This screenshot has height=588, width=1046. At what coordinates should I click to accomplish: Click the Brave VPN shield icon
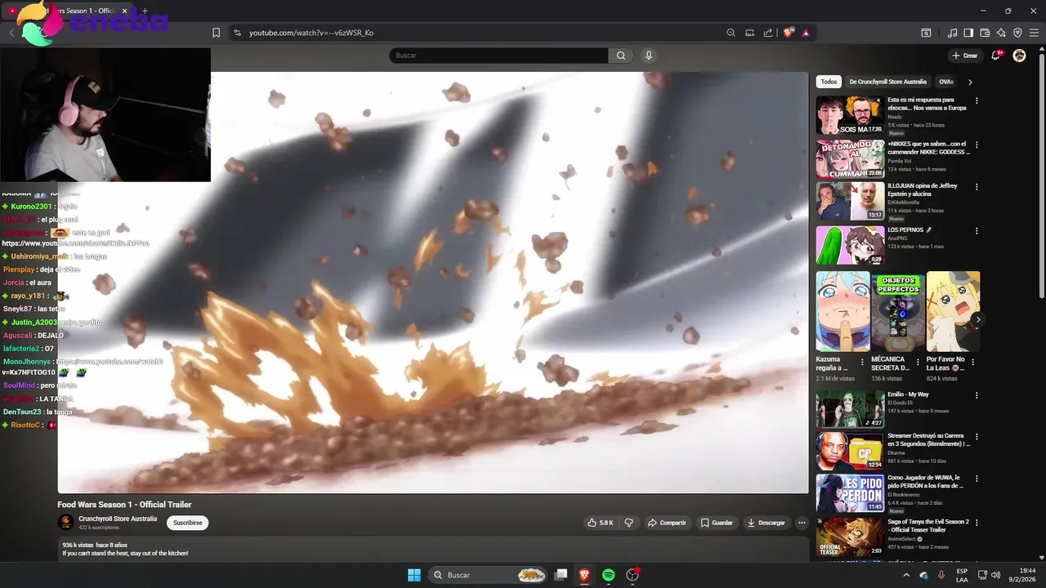click(x=1017, y=33)
